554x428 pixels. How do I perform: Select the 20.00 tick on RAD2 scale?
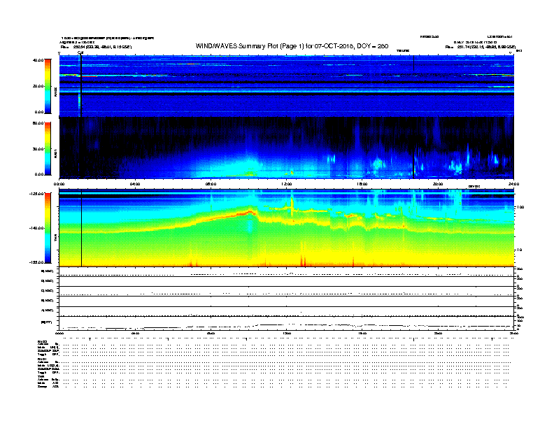[x=38, y=86]
